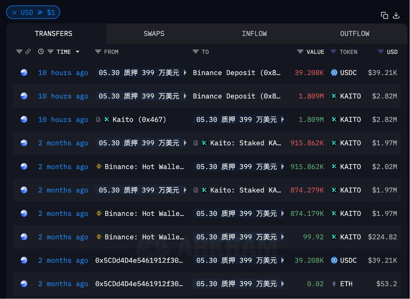Screen dimensions: 410x299
Task: Open the FROM column filter
Action: (98, 52)
